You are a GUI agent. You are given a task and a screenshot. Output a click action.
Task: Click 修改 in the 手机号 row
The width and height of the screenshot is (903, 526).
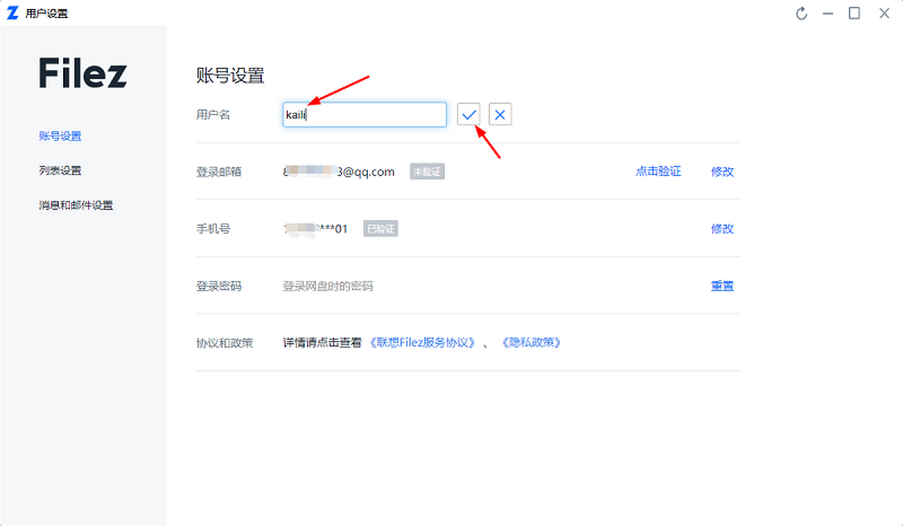(722, 229)
